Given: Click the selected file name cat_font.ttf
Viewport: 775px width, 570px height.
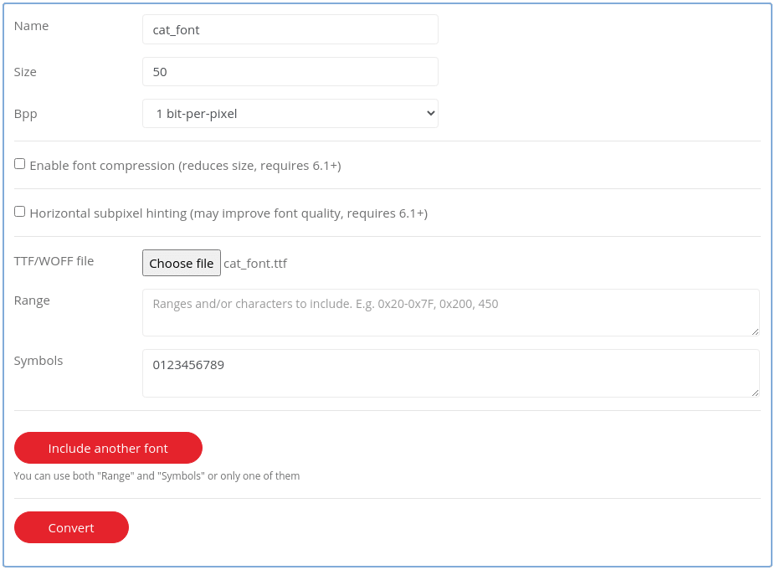Looking at the screenshot, I should [x=255, y=264].
